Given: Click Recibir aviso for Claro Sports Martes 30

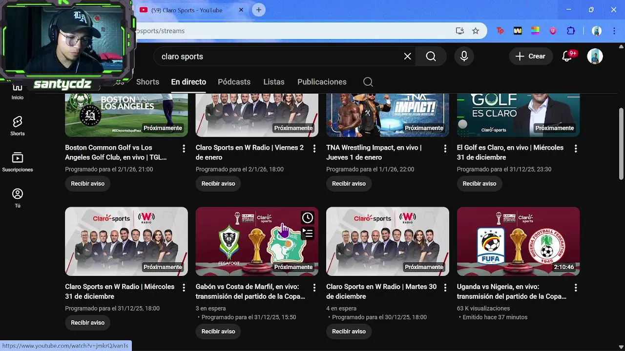Looking at the screenshot, I should click(x=349, y=331).
